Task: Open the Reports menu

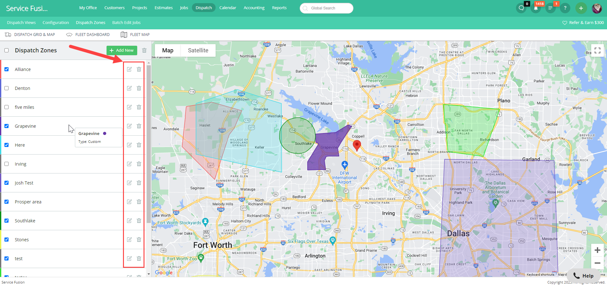Action: [x=279, y=8]
